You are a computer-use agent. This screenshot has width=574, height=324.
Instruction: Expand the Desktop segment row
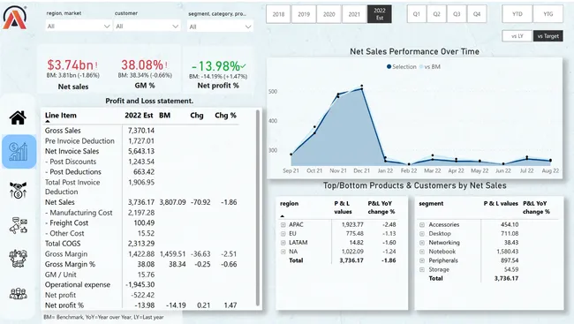point(422,234)
